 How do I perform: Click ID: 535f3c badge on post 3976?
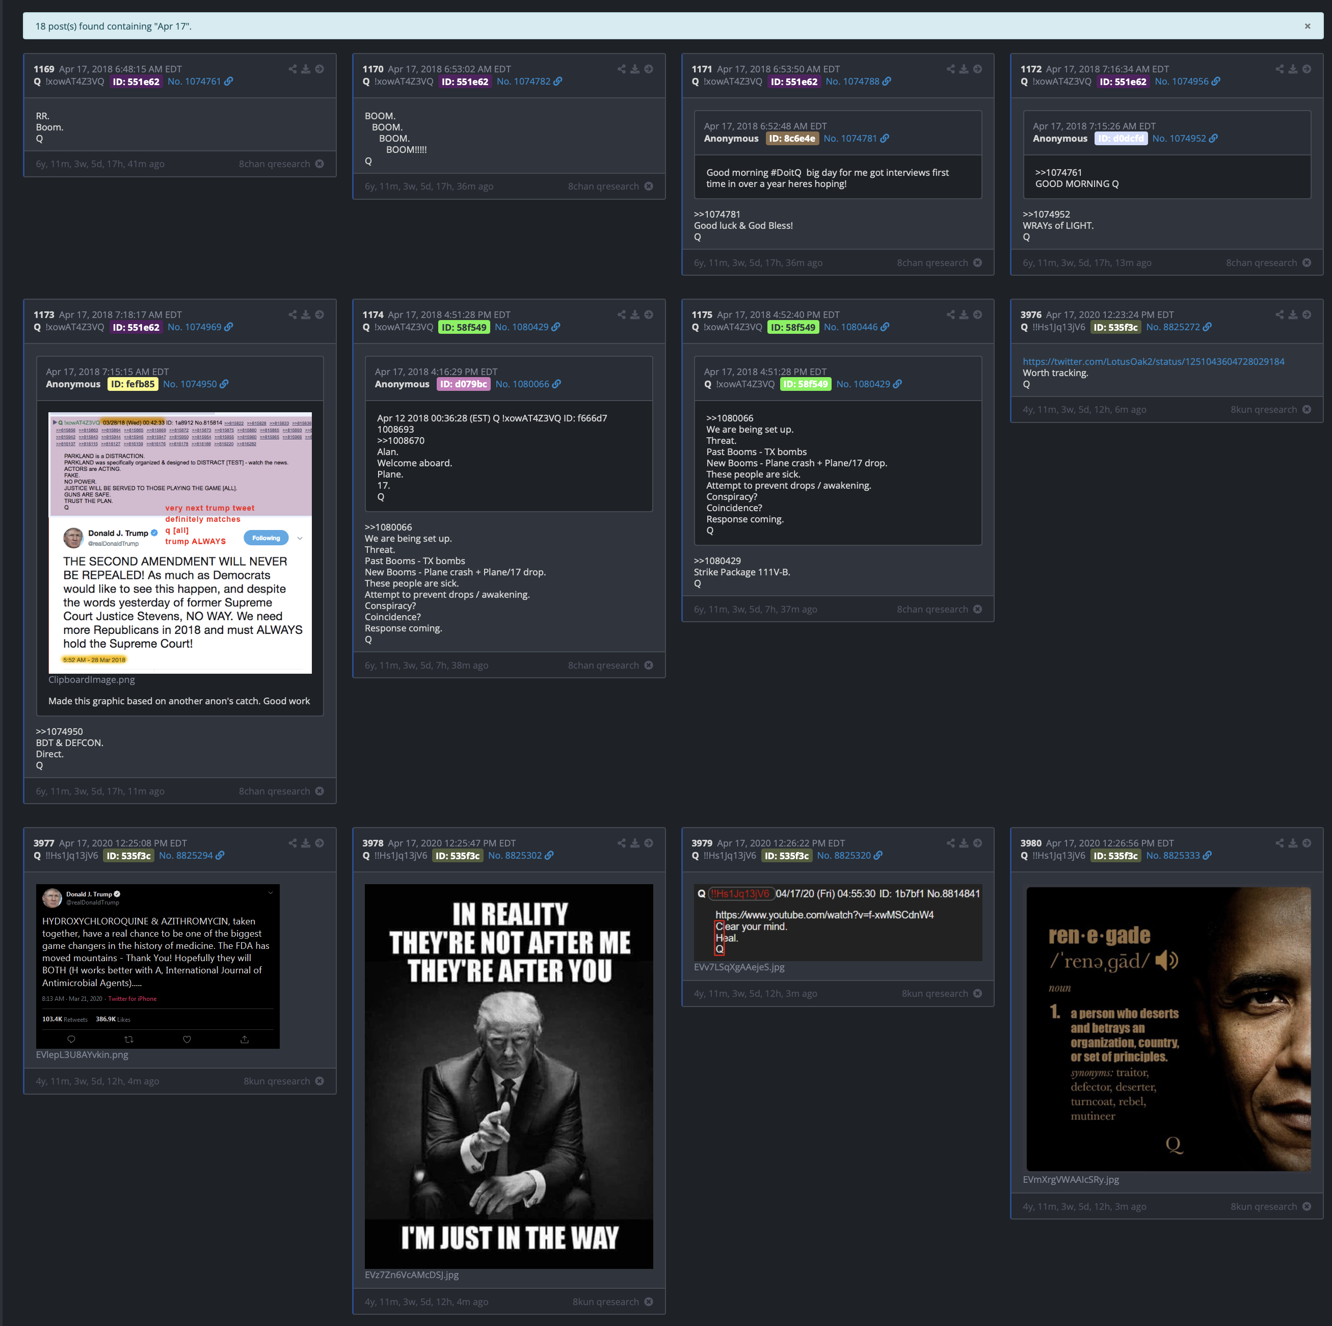tap(1115, 327)
